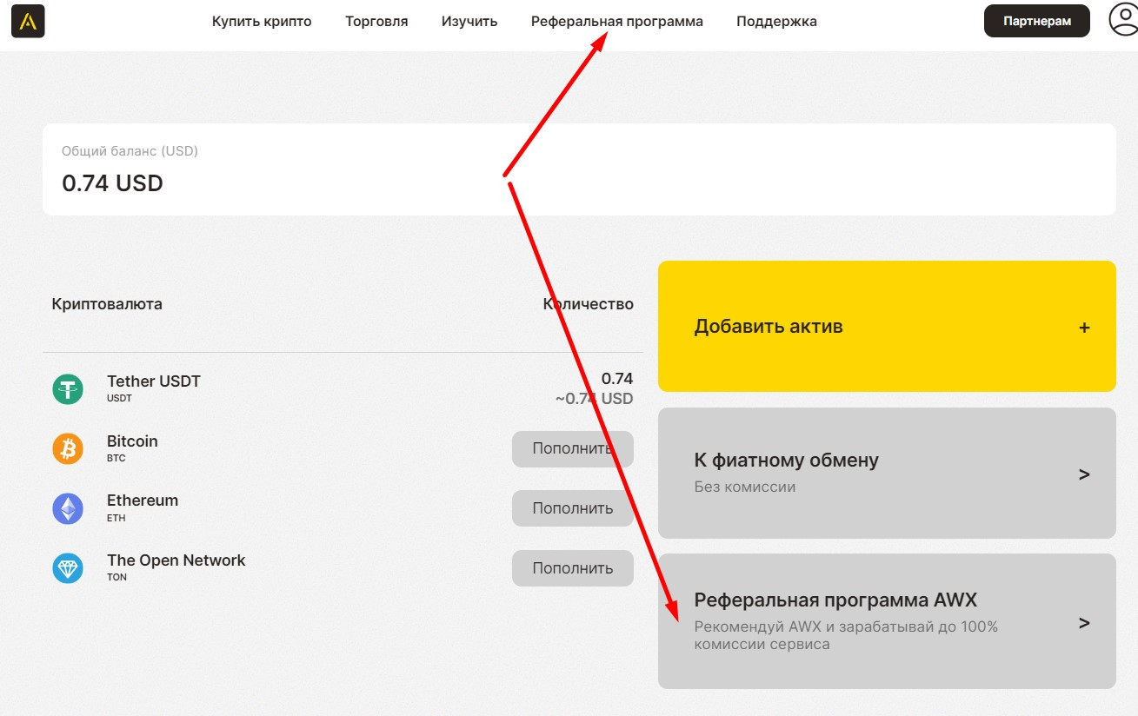Open the Поддержка menu item

click(x=776, y=22)
